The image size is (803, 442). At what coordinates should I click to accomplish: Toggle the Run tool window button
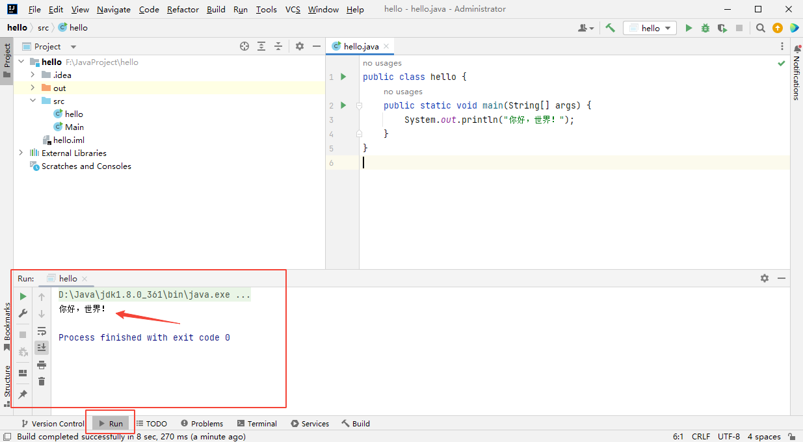click(111, 423)
